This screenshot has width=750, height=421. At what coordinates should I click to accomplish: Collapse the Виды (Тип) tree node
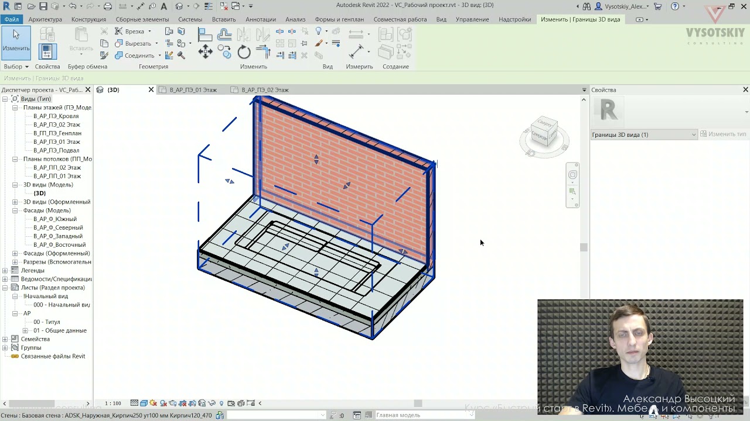(x=5, y=99)
